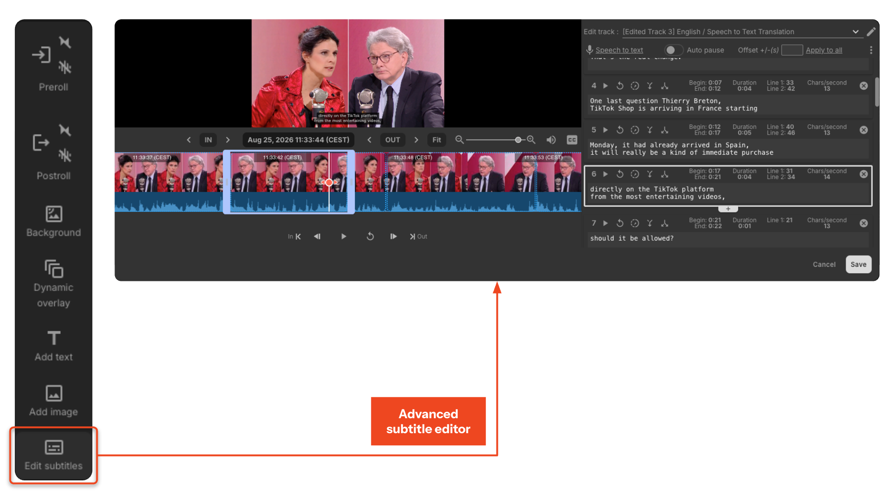
Task: Click the OUT point button
Action: tap(392, 140)
